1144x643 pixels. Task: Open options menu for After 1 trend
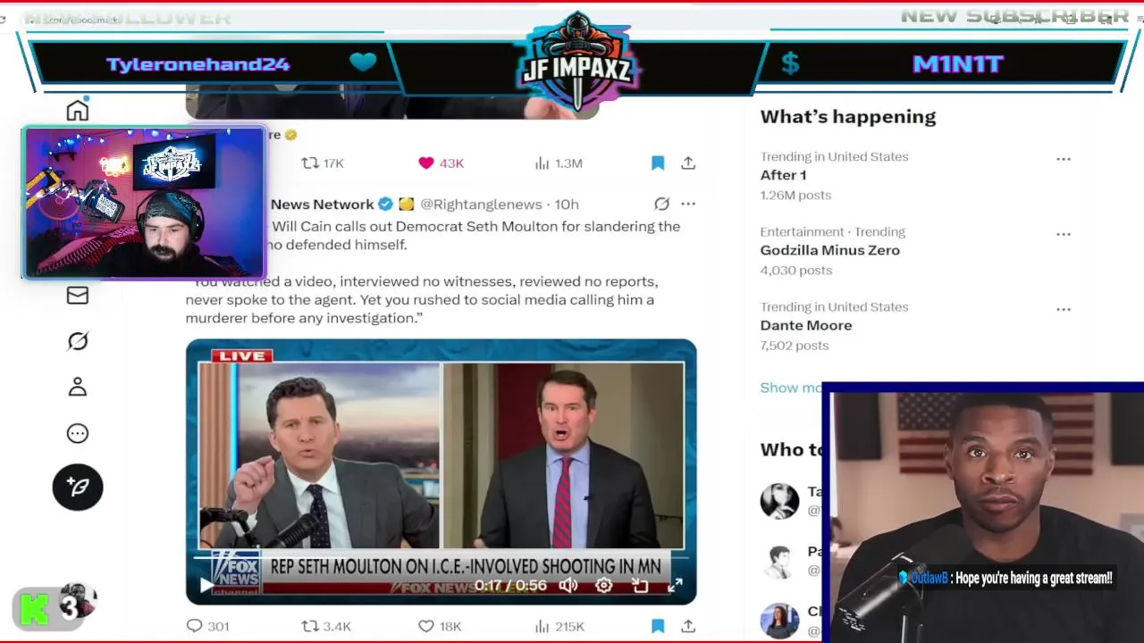(1064, 159)
